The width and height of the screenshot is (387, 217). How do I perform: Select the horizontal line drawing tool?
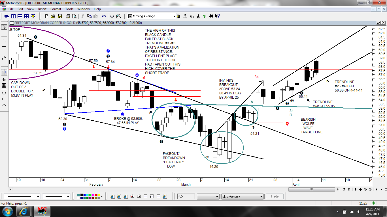click(x=4, y=46)
